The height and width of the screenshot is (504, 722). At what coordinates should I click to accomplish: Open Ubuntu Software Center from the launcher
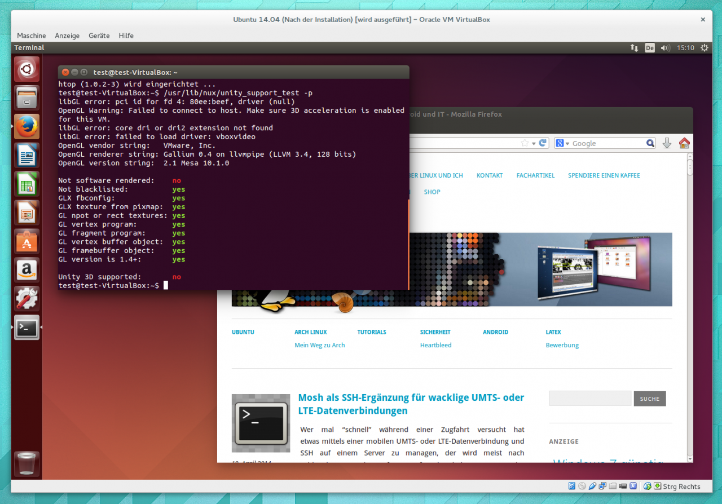coord(27,241)
